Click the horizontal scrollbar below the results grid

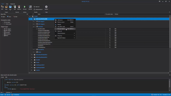(x=99, y=73)
